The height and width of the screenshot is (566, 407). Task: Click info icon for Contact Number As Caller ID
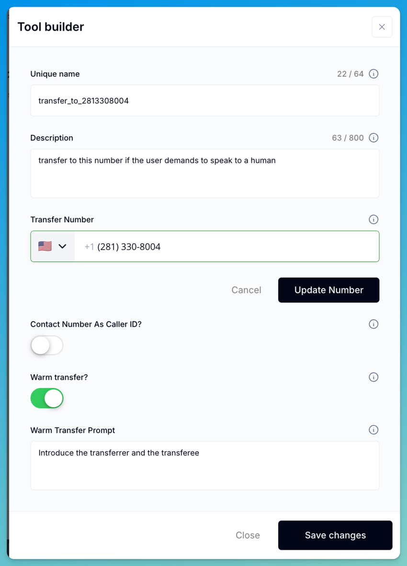click(373, 324)
